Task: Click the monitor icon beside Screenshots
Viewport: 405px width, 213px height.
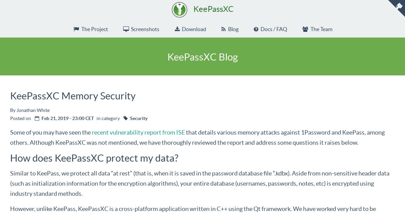Action: tap(126, 29)
